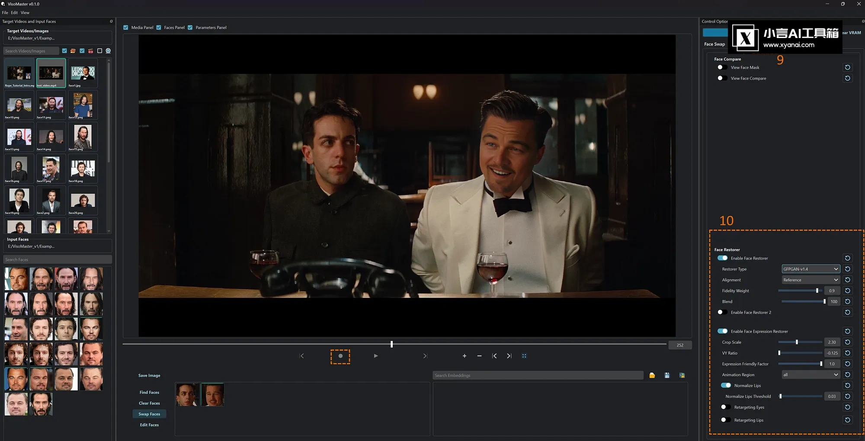The width and height of the screenshot is (865, 441).
Task: Play the video preview
Action: click(x=376, y=356)
